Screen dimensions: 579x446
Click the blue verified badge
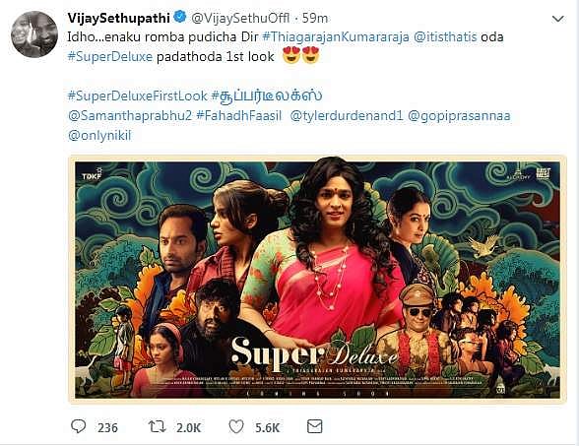click(180, 17)
